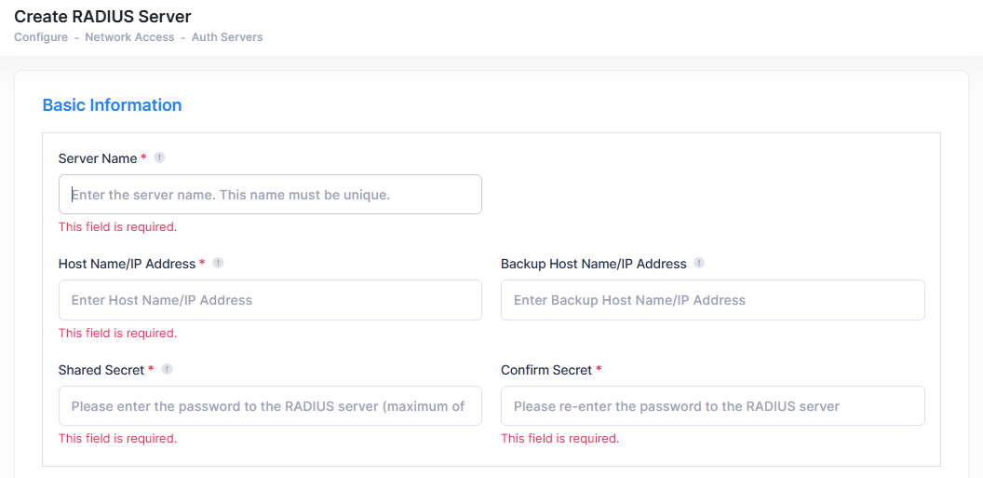Screen dimensions: 983x478
Task: Select the Backup Host Name/IP Address input box
Action: pyautogui.click(x=712, y=300)
